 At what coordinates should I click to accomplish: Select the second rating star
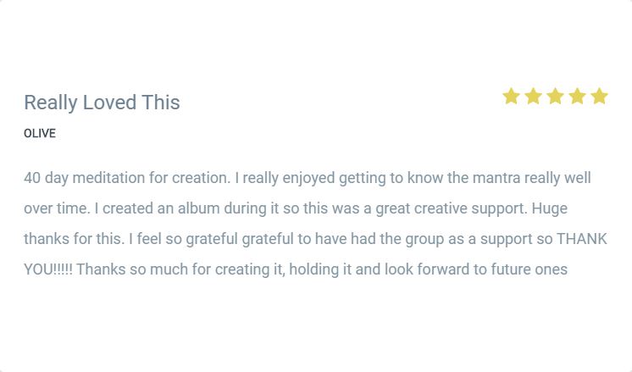click(x=533, y=97)
